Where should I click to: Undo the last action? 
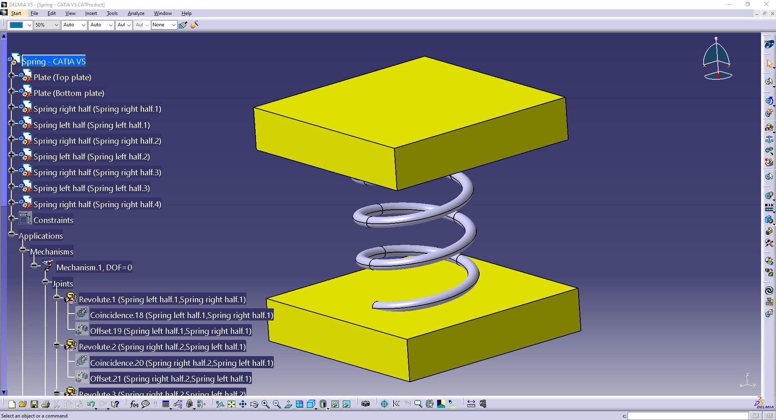pos(91,404)
